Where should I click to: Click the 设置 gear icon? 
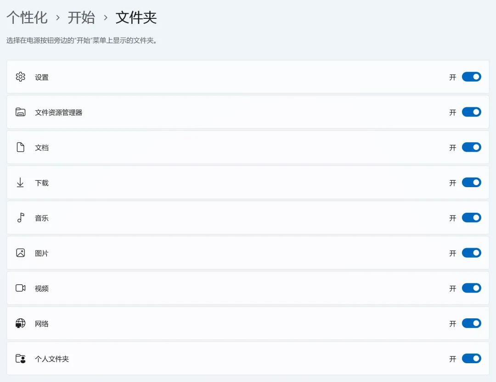[20, 77]
